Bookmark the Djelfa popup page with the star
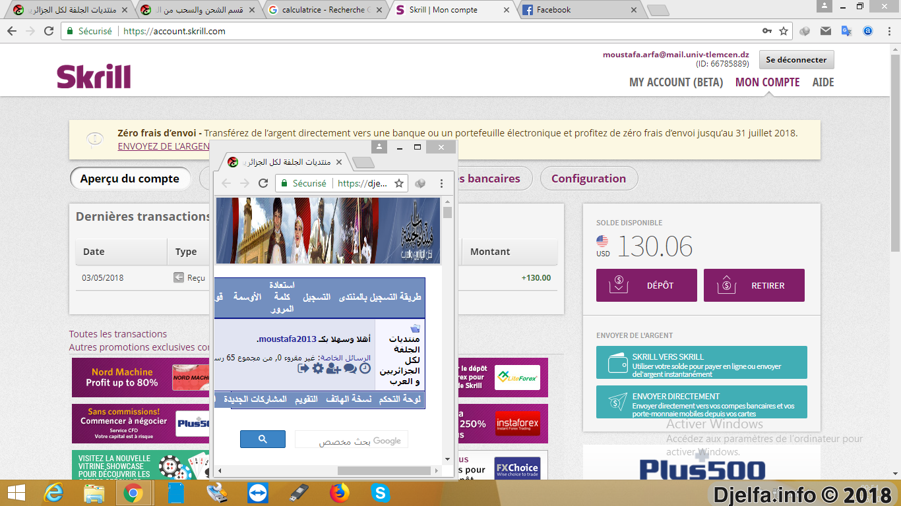901x506 pixels. point(399,183)
